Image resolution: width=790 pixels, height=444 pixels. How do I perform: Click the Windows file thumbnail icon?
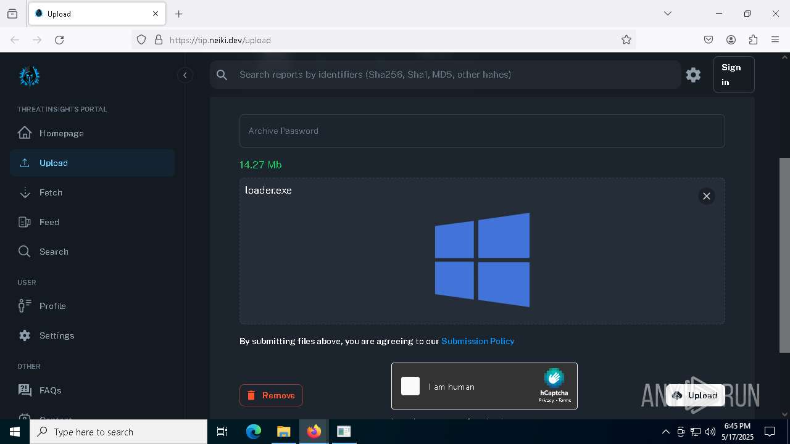(482, 260)
